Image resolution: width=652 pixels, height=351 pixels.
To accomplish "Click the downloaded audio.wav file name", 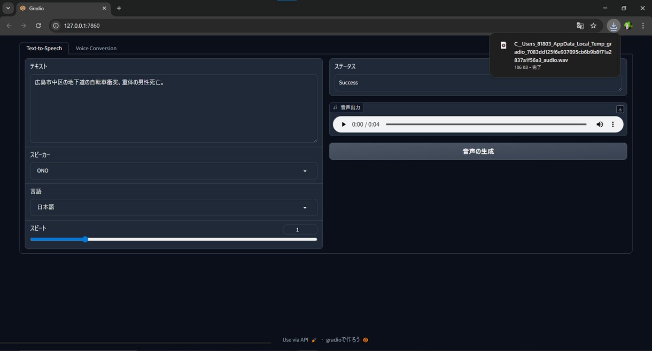I will coord(563,52).
